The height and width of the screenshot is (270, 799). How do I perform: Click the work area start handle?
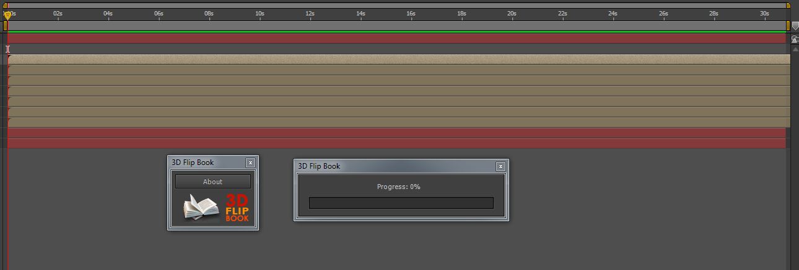6,25
